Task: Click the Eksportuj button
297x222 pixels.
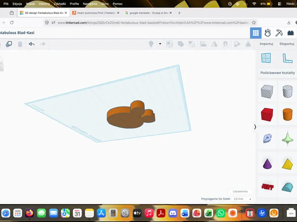Action: (287, 44)
